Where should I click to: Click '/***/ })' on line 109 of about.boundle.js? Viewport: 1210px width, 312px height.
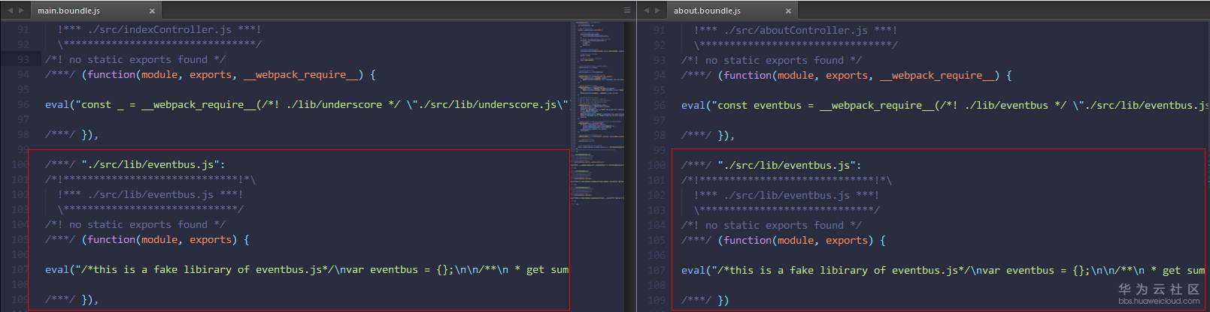click(x=705, y=300)
